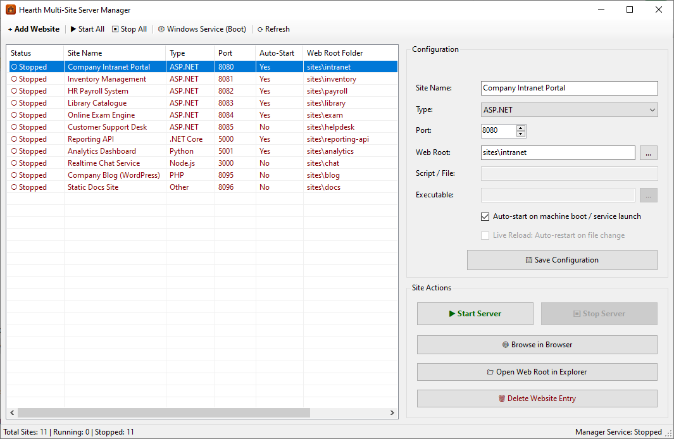
Task: Select the Reporting API site
Action: (203, 139)
